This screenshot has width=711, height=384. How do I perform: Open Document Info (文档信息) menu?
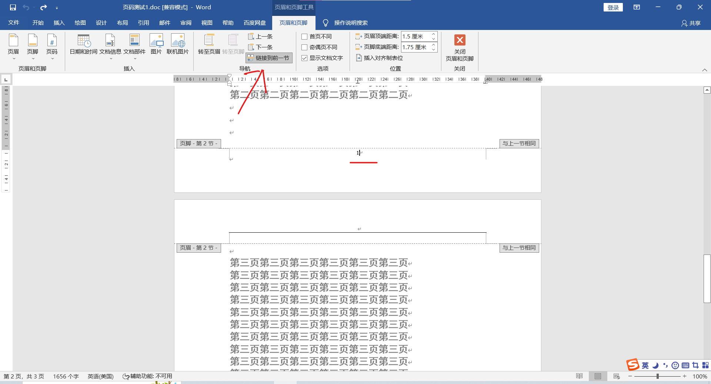tap(110, 47)
